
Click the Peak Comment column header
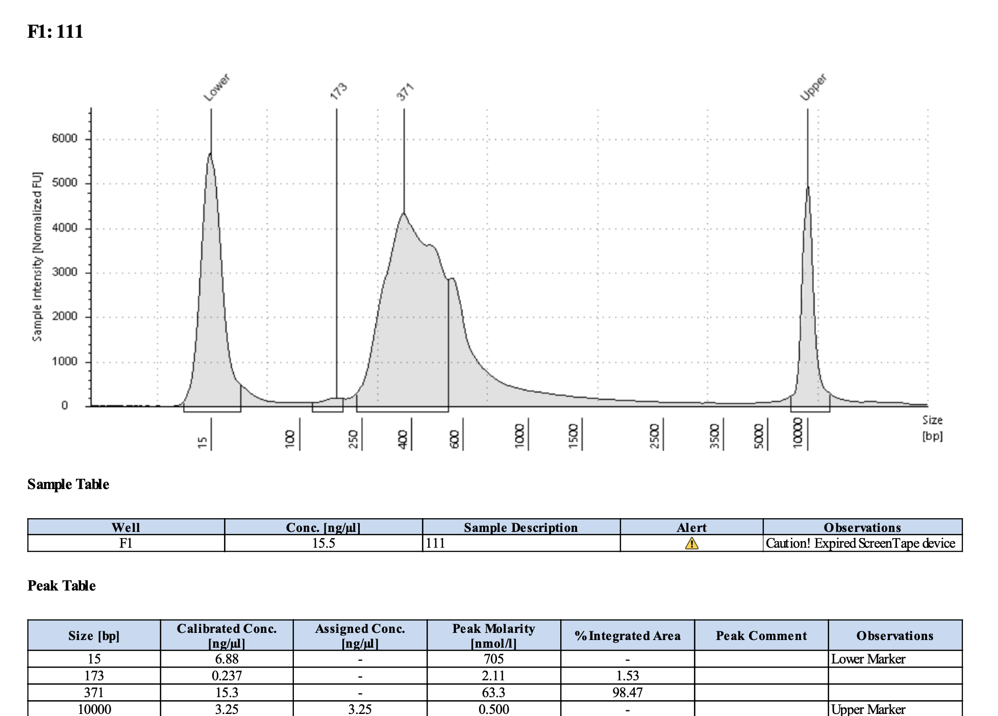pos(761,635)
